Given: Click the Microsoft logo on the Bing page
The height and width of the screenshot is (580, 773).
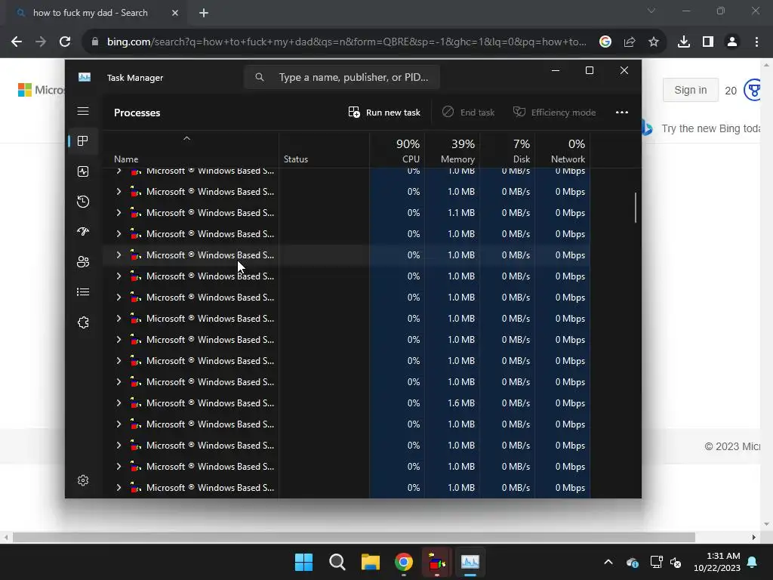Looking at the screenshot, I should click(42, 90).
